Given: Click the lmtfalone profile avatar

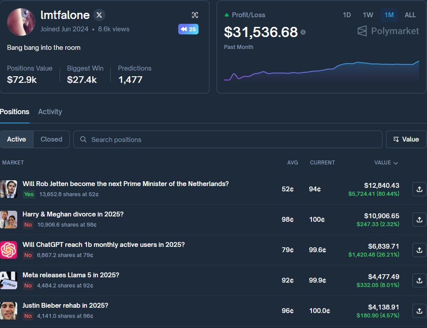Looking at the screenshot, I should point(21,22).
